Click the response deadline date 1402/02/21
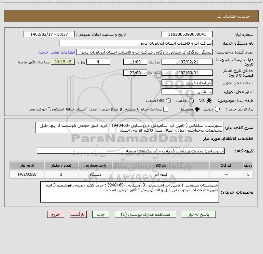This screenshot has height=254, width=263. pos(187,62)
